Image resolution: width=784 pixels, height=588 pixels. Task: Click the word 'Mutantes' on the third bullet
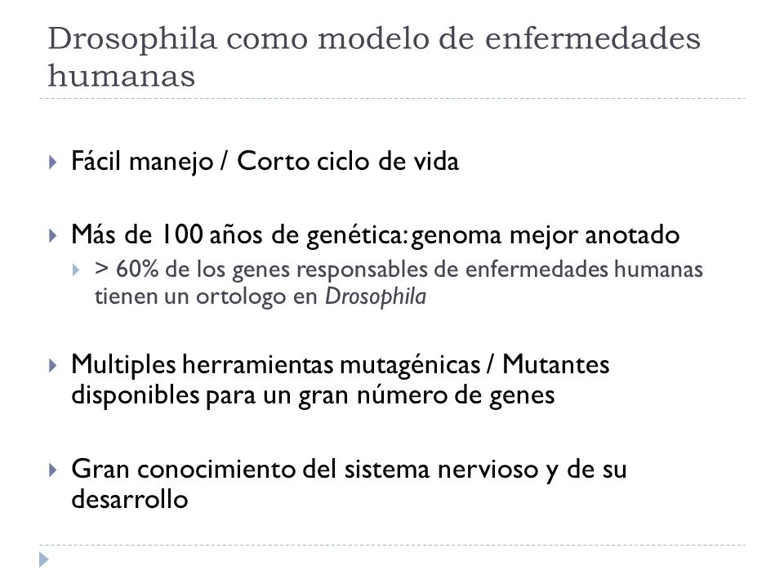point(556,364)
